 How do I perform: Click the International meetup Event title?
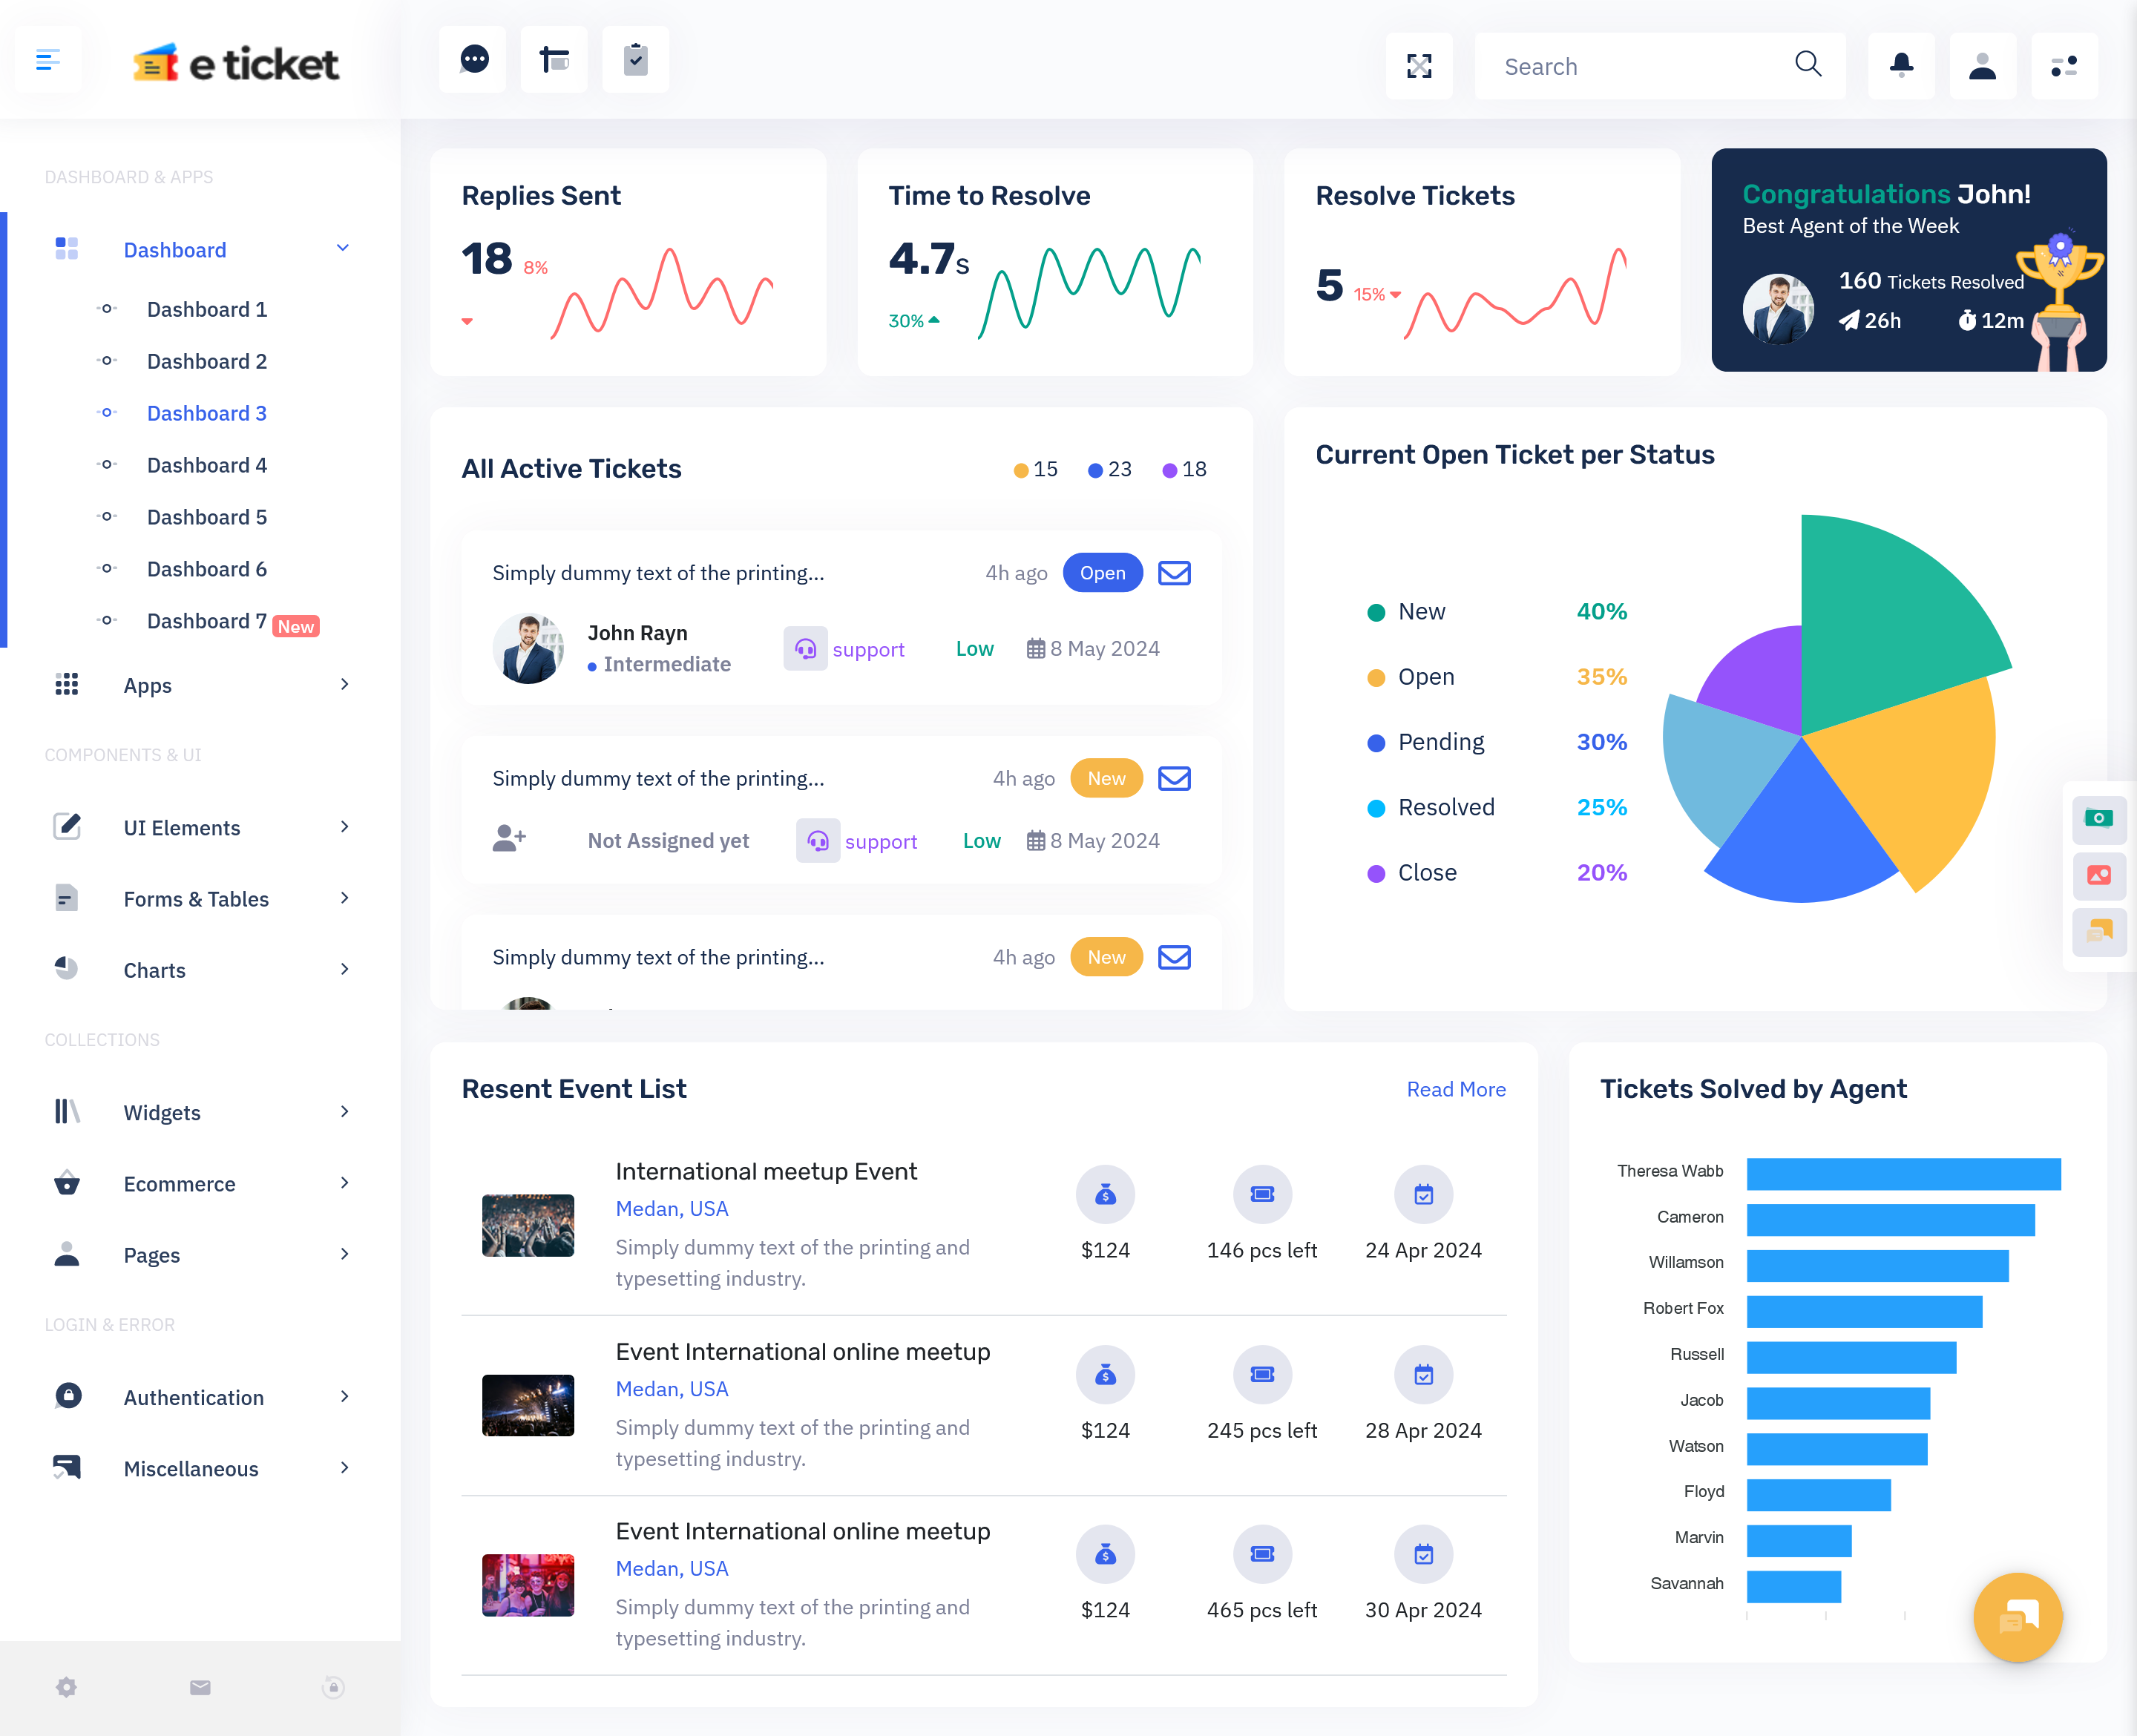766,1171
